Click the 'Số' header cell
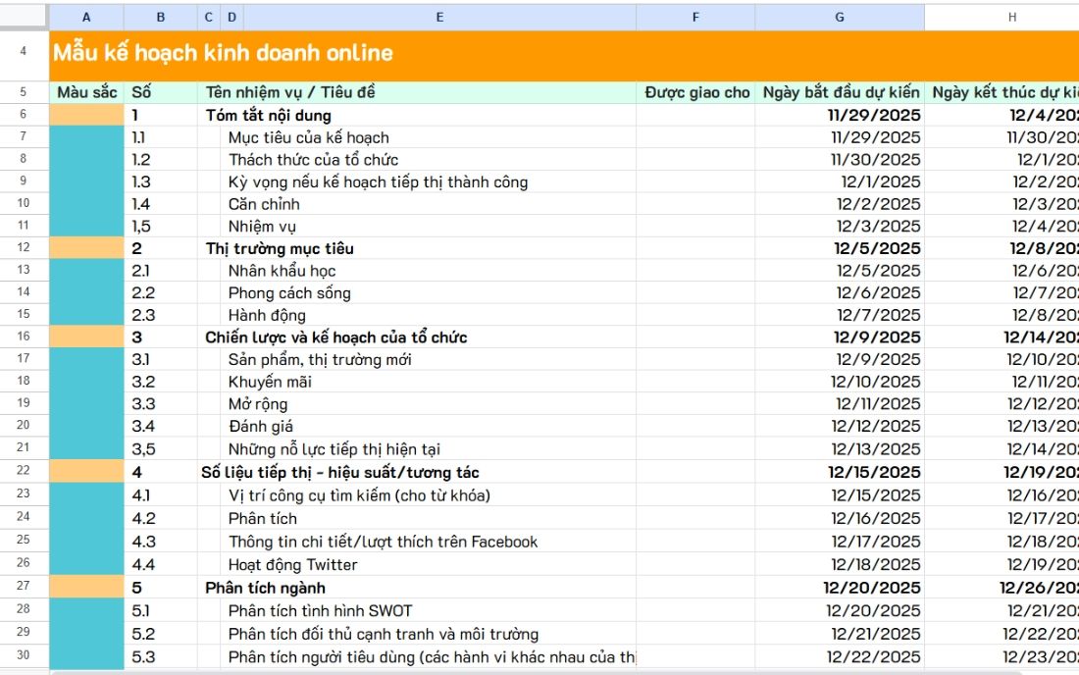This screenshot has width=1079, height=675. tap(161, 92)
